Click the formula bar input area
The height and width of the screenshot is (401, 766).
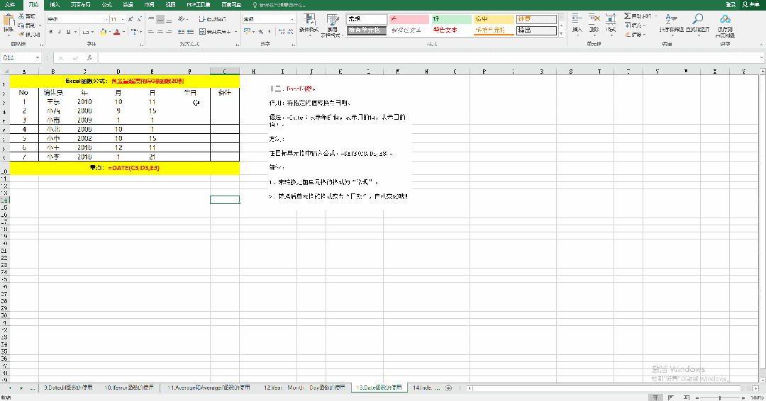[x=428, y=58]
